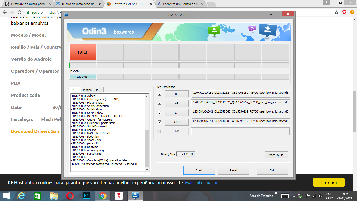Open the network signal icon in the tray

point(314,196)
